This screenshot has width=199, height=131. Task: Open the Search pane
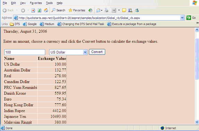tap(58, 10)
